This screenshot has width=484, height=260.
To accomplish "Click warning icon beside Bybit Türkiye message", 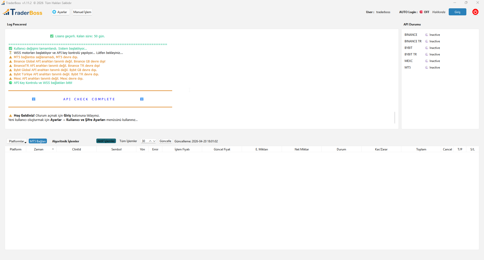I will coord(10,74).
